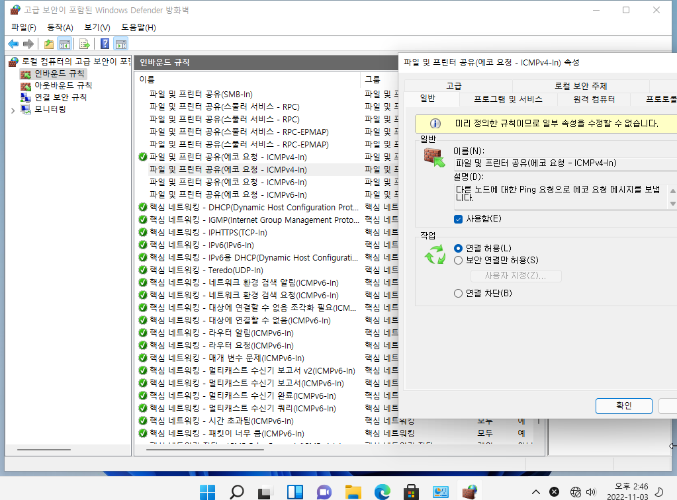677x500 pixels.
Task: Click the description box scroll-down arrow
Action: point(672,203)
